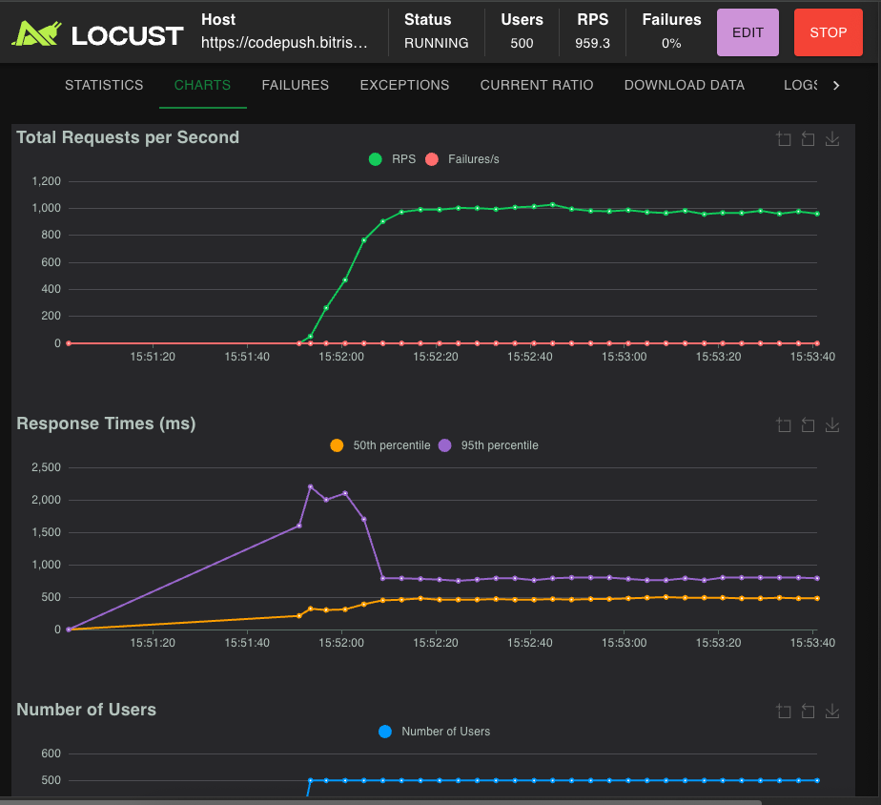Image resolution: width=881 pixels, height=805 pixels.
Task: Open the Download Data tab
Action: coord(685,85)
